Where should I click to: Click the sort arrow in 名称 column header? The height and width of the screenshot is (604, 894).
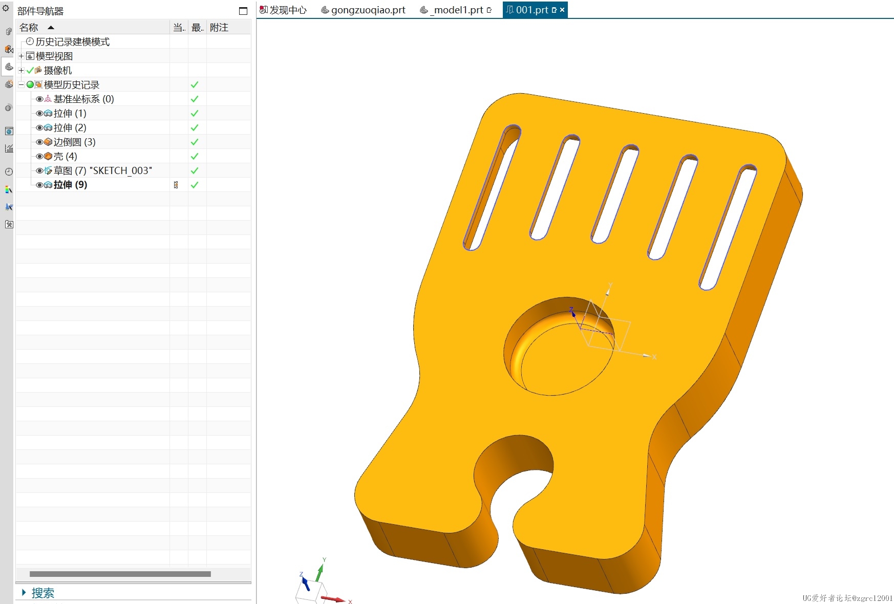coord(51,28)
